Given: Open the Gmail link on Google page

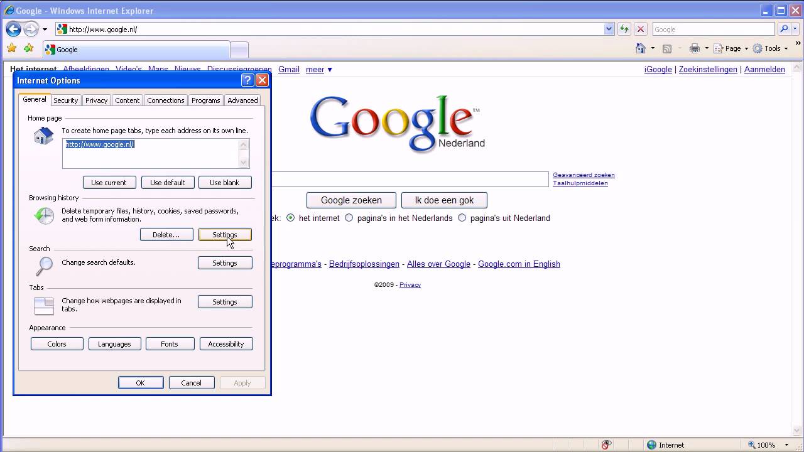Looking at the screenshot, I should click(289, 69).
